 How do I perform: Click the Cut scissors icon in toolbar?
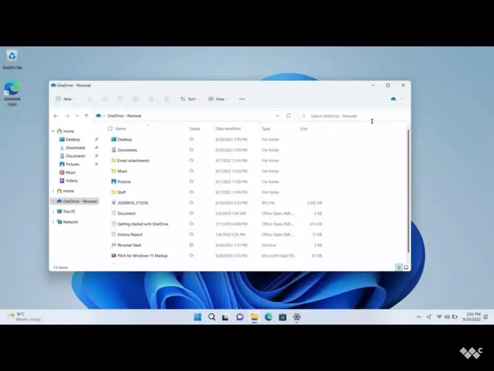coord(89,99)
